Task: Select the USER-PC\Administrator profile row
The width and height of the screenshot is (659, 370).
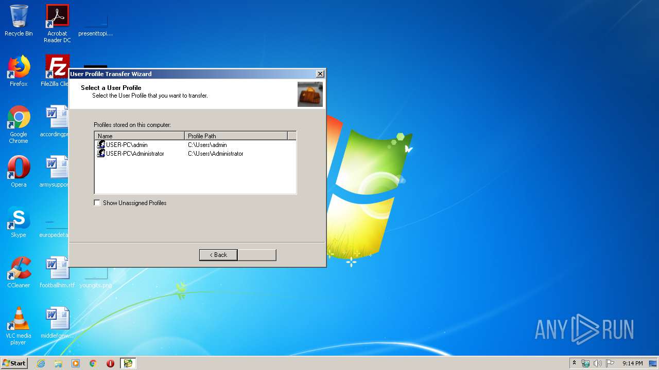Action: click(x=195, y=154)
